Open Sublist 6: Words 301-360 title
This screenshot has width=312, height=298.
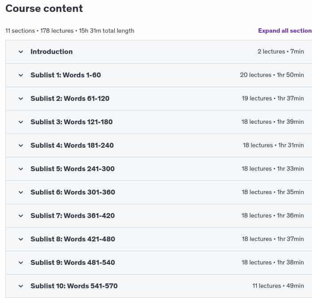73,192
